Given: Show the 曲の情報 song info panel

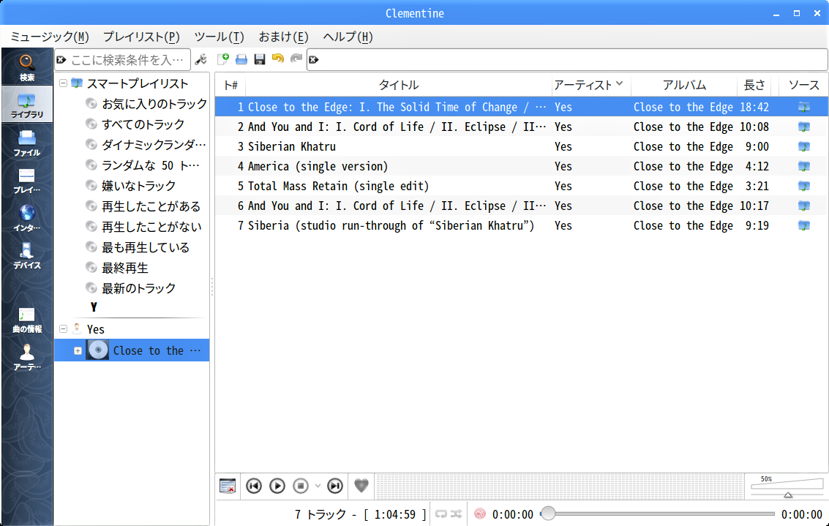Looking at the screenshot, I should coord(27,320).
